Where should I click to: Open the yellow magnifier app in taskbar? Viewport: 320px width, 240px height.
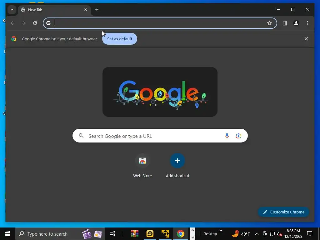pos(150,234)
